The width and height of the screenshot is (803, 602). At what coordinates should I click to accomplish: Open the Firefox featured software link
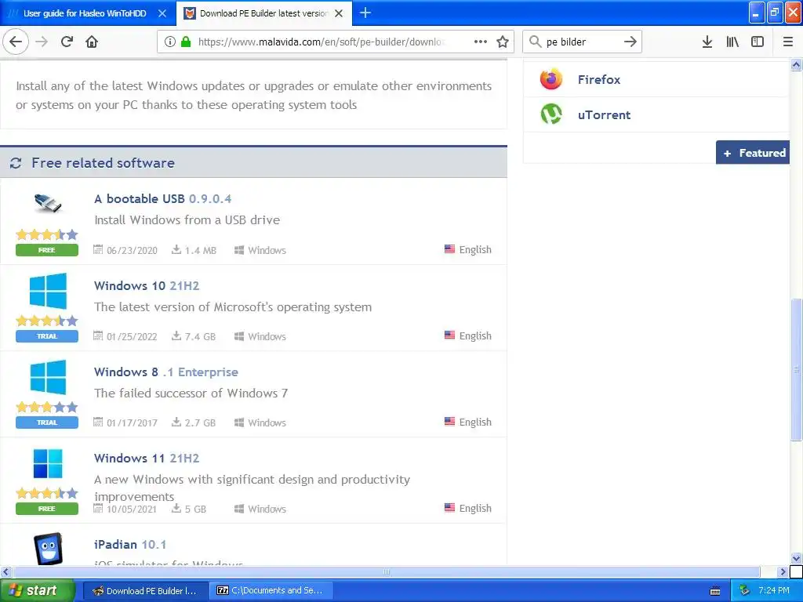(x=598, y=80)
